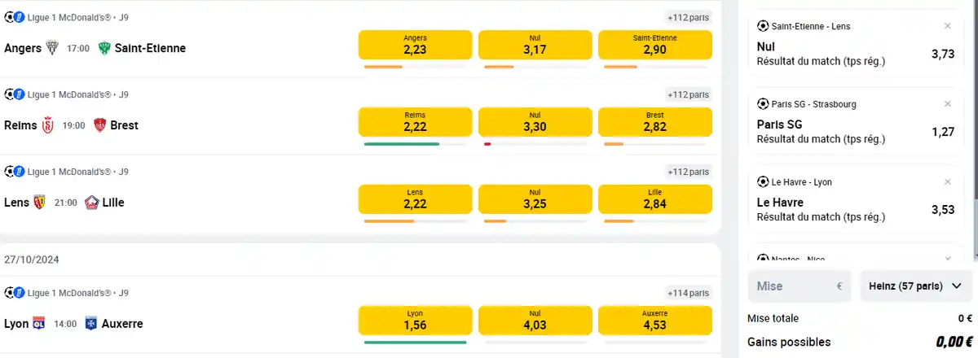Select Lille win odds 2,84
This screenshot has height=358, width=978.
tap(654, 199)
